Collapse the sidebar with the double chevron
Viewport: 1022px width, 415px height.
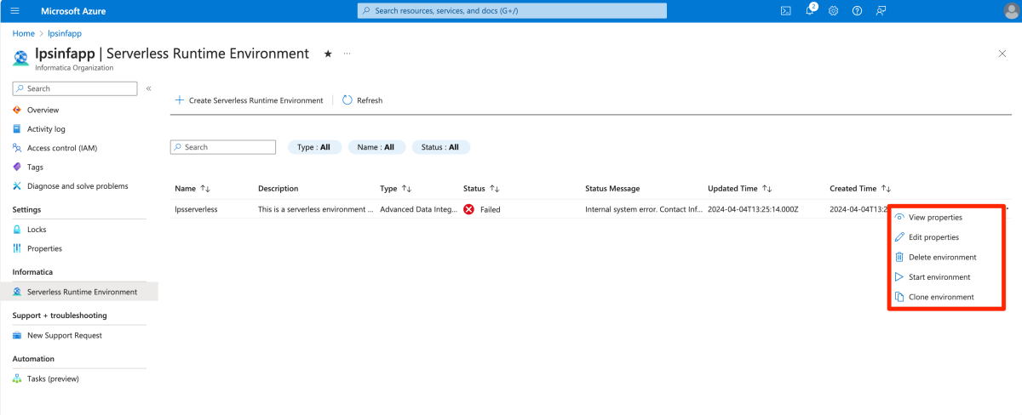tap(148, 88)
